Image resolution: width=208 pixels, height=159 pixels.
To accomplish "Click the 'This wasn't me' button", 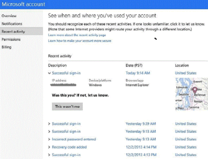I will [x=67, y=106].
